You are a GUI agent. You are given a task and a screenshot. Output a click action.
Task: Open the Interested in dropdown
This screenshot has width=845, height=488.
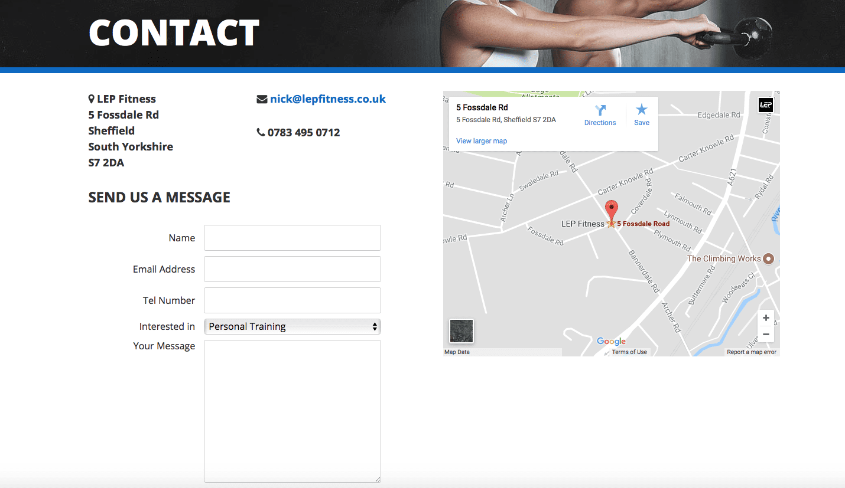(292, 326)
